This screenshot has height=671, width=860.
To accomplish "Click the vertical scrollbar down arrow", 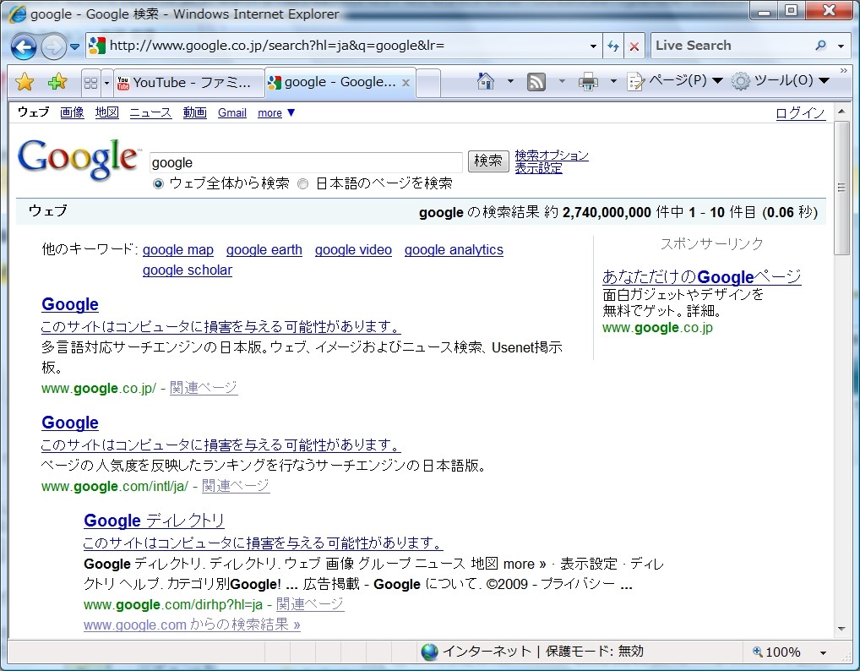I will pyautogui.click(x=842, y=630).
